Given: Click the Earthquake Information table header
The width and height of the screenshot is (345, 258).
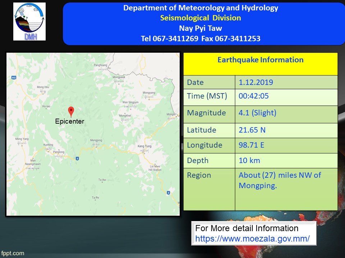Looking at the screenshot, I should click(260, 60).
